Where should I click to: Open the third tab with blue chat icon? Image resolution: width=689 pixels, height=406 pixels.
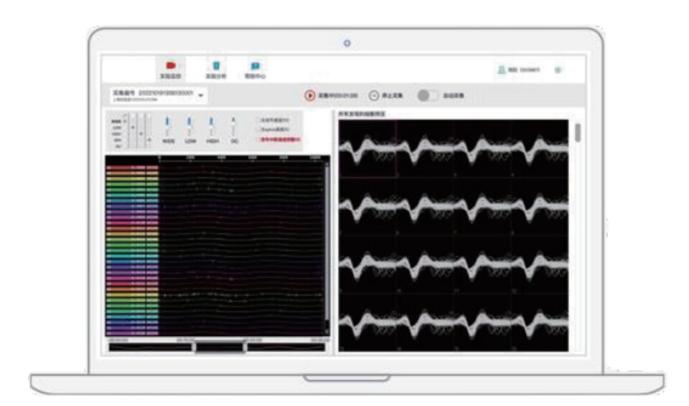click(x=255, y=69)
